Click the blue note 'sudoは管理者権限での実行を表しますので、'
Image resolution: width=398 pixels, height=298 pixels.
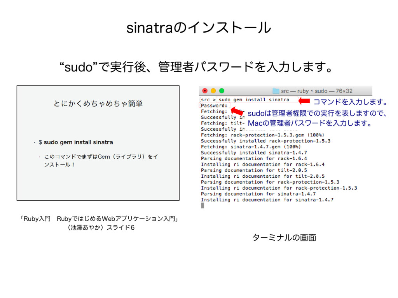pos(317,113)
